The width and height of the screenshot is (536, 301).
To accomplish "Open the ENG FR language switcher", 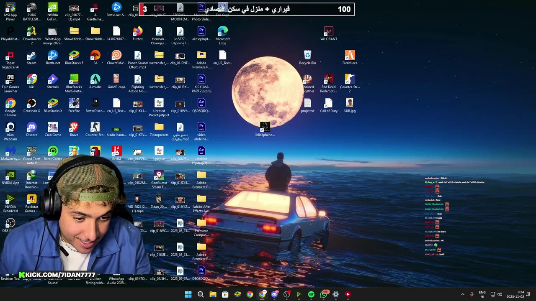I will [x=482, y=294].
